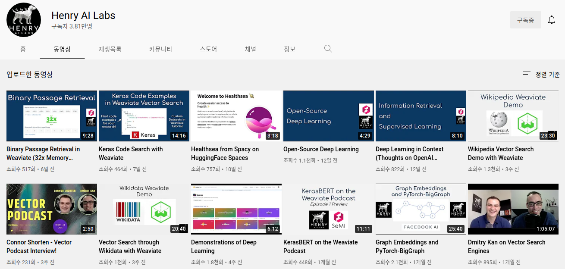This screenshot has height=269, width=565.
Task: Click the "조회수 231회 • 3주 전" metadata
Action: click(31, 262)
